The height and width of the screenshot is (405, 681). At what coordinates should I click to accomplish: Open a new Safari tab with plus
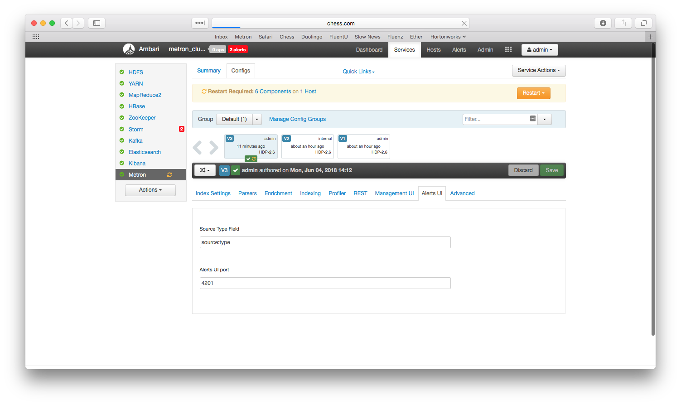650,37
